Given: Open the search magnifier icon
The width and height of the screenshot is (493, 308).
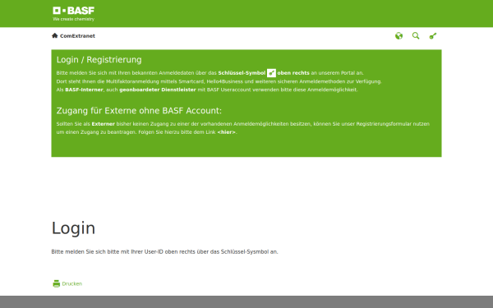Looking at the screenshot, I should [x=416, y=36].
